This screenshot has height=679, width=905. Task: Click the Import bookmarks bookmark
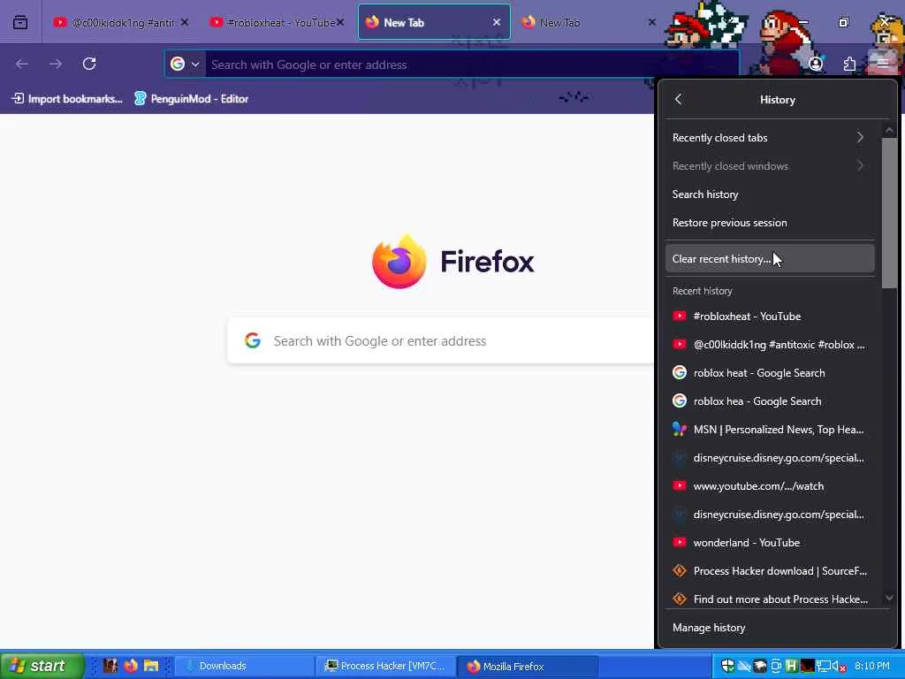tap(67, 99)
